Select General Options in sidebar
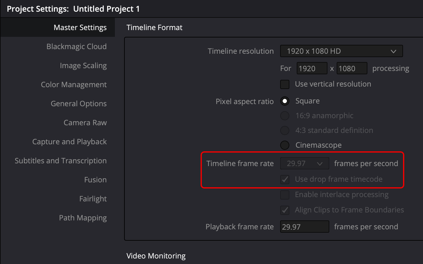 79,104
